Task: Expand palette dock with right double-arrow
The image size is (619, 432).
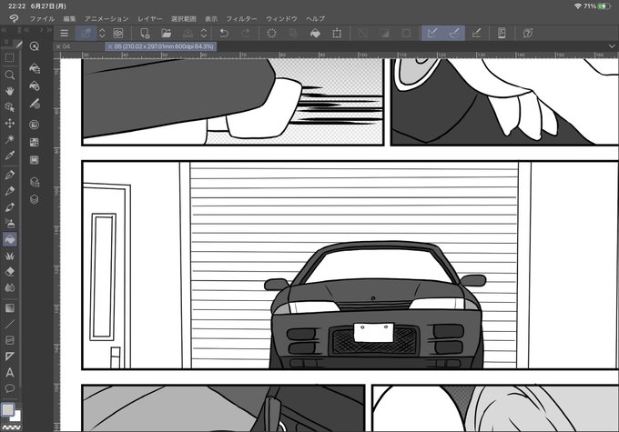Action: pos(49,30)
